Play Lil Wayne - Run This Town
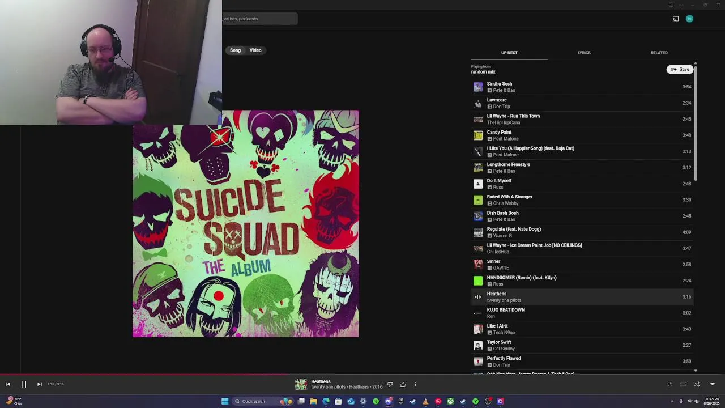The height and width of the screenshot is (408, 725). tap(582, 119)
